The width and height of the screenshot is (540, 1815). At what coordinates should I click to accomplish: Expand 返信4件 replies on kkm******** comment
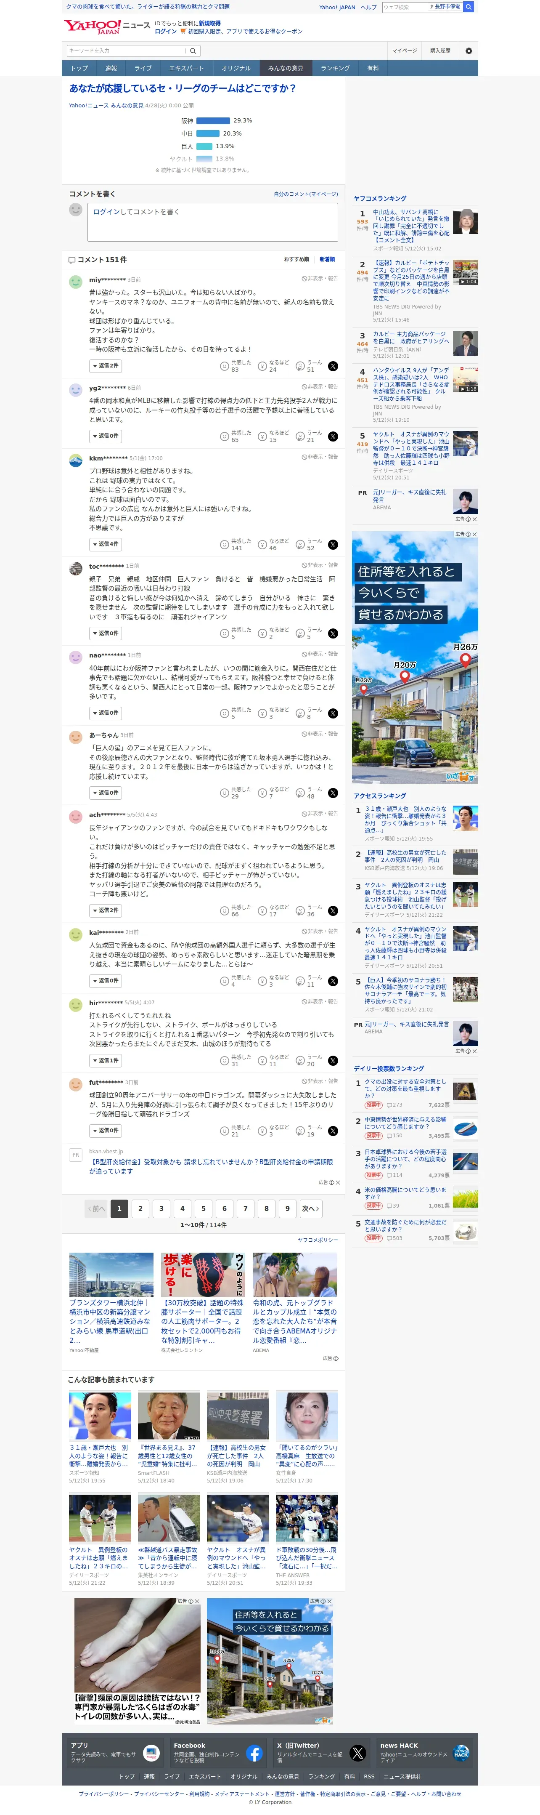(106, 544)
